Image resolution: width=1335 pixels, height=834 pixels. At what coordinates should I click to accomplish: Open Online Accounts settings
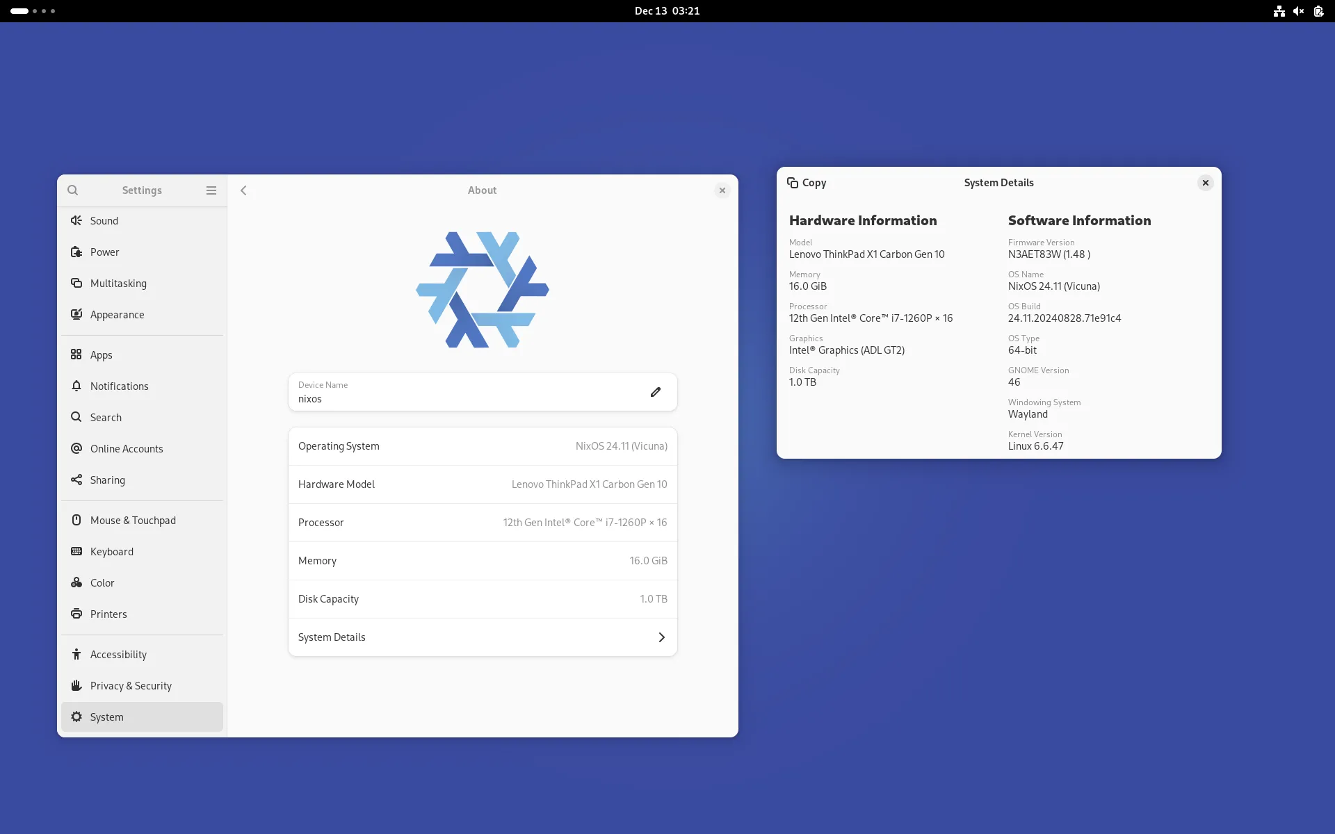point(142,448)
